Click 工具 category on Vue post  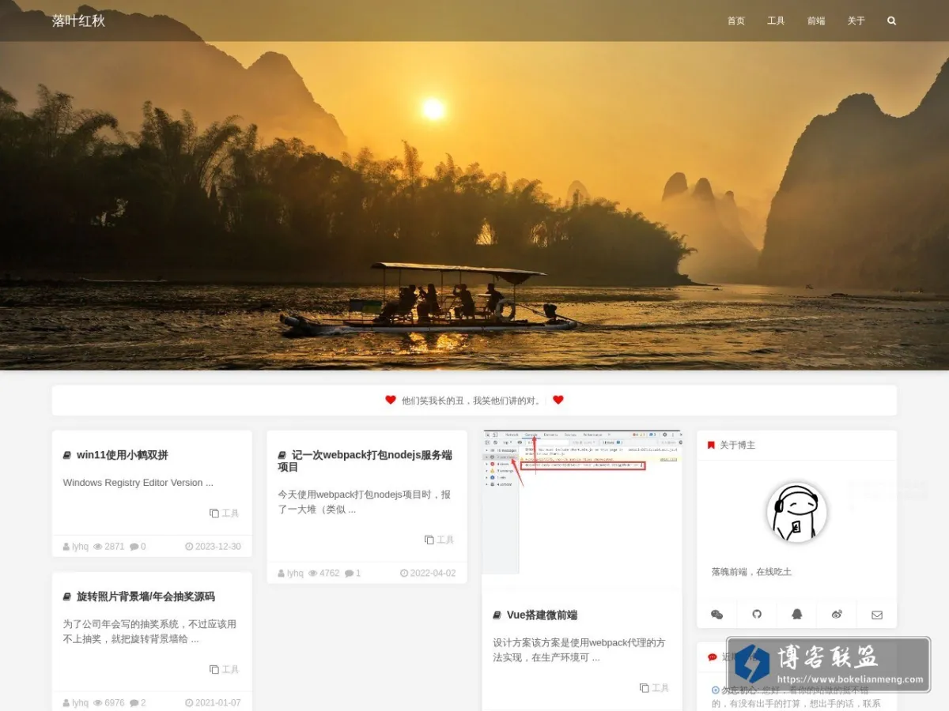pos(654,688)
